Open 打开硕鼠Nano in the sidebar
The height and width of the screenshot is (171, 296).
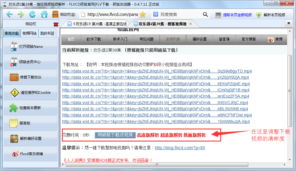tap(30, 47)
